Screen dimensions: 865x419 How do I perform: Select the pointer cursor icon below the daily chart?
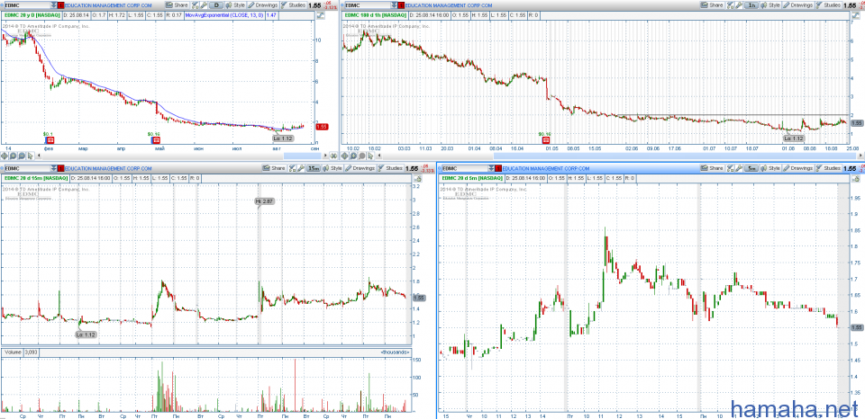click(31, 156)
